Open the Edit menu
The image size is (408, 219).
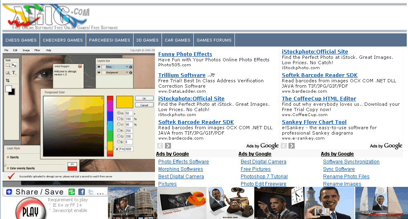[15, 50]
